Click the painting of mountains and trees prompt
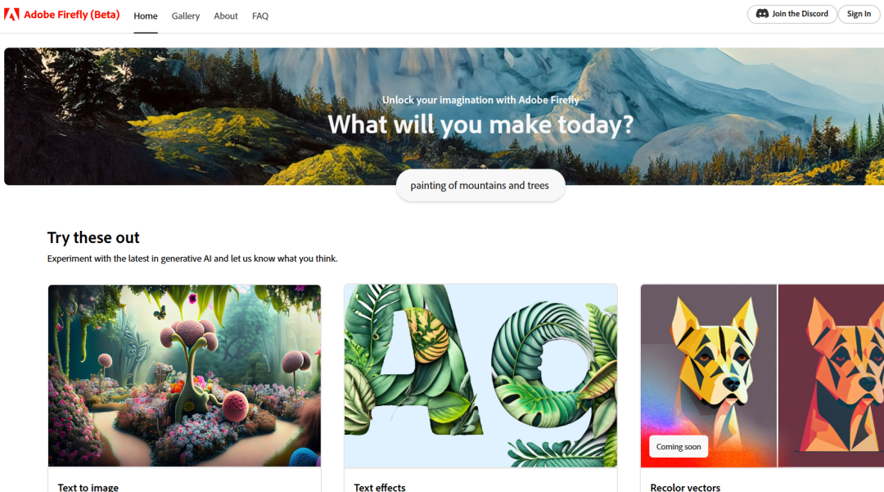The width and height of the screenshot is (884, 492). (480, 185)
